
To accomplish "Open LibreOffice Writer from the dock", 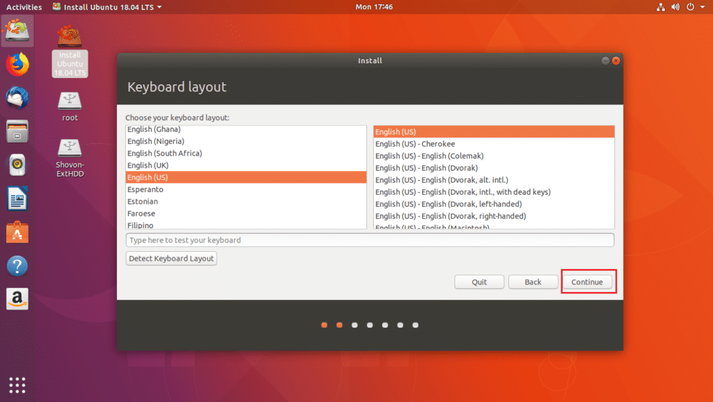I will (x=17, y=198).
